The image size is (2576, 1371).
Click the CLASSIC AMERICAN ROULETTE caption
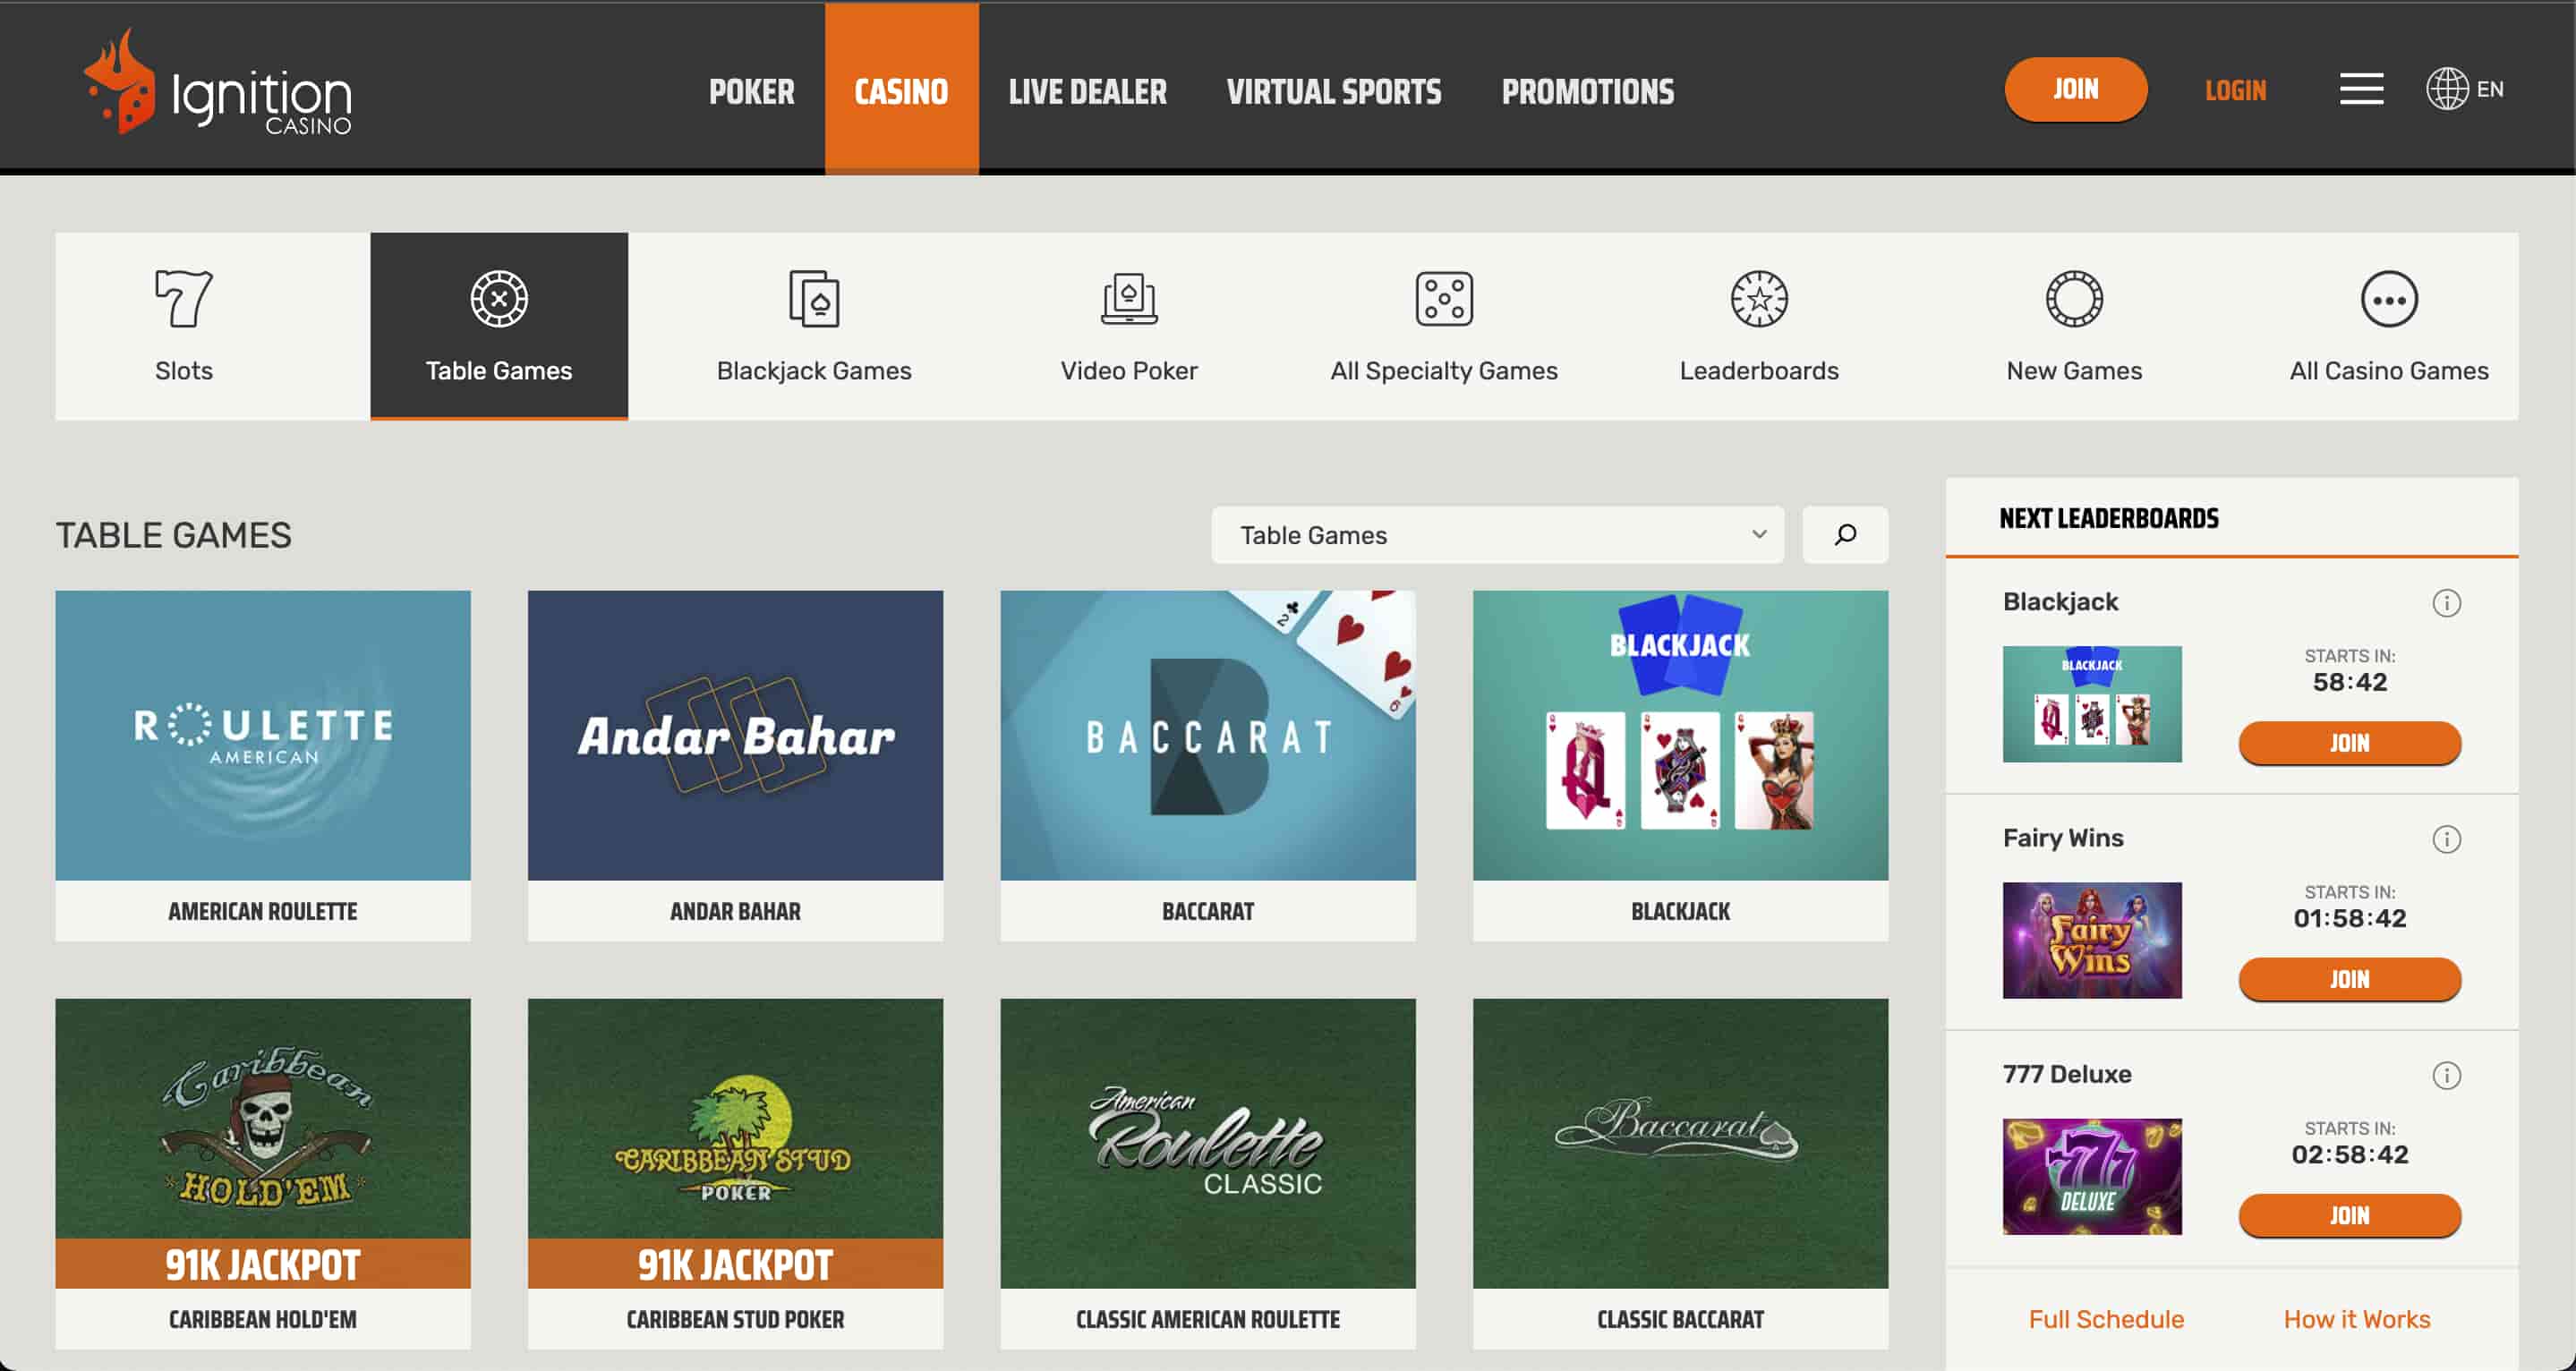coord(1207,1319)
